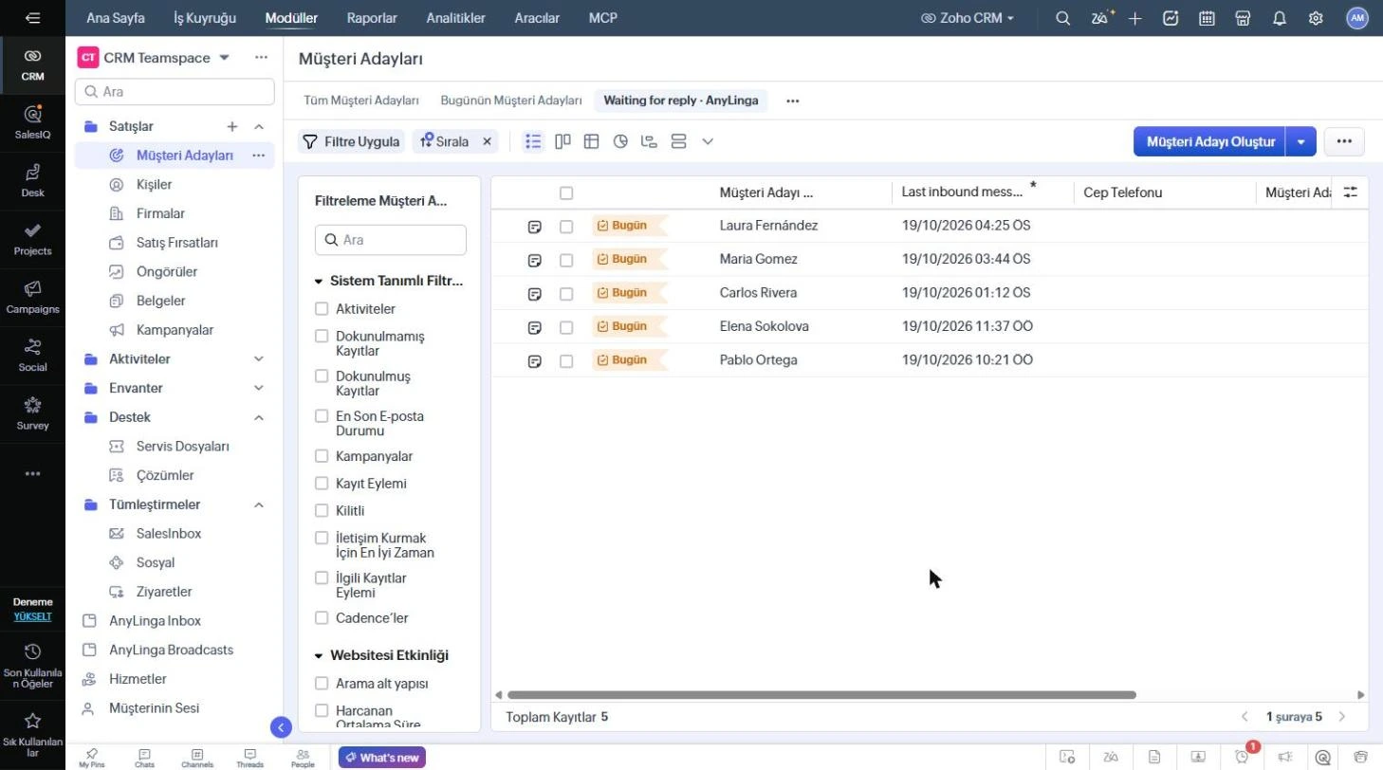Open dropdown arrow beside Müşteri Adayı Oluştur

click(1300, 141)
